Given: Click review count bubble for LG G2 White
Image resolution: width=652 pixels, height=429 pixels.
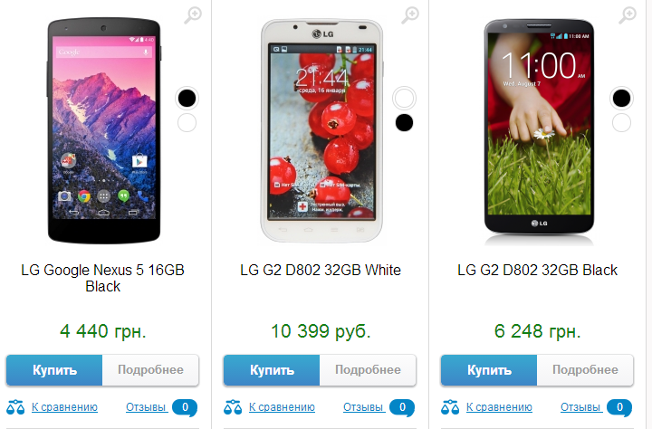Looking at the screenshot, I should [402, 407].
